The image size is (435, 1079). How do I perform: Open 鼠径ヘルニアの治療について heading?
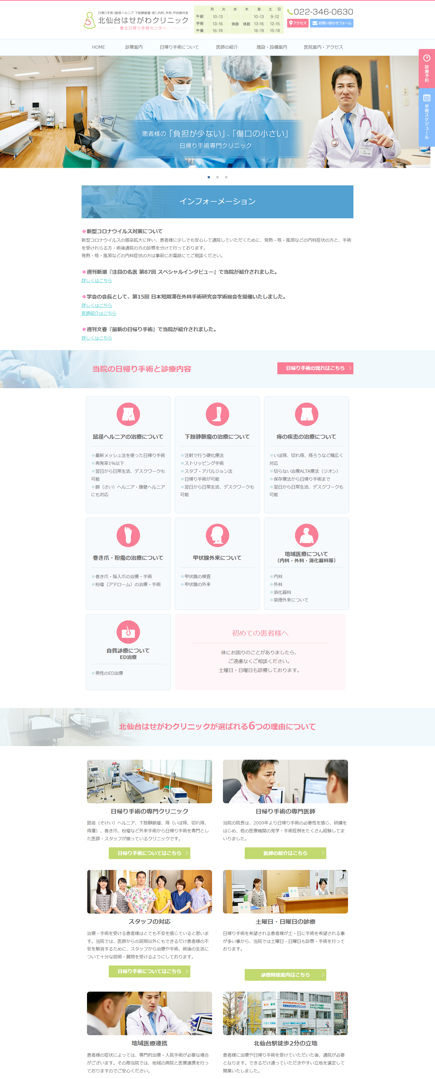[x=128, y=437]
